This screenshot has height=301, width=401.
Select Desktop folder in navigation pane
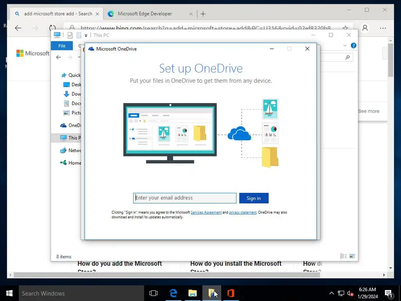pyautogui.click(x=72, y=85)
